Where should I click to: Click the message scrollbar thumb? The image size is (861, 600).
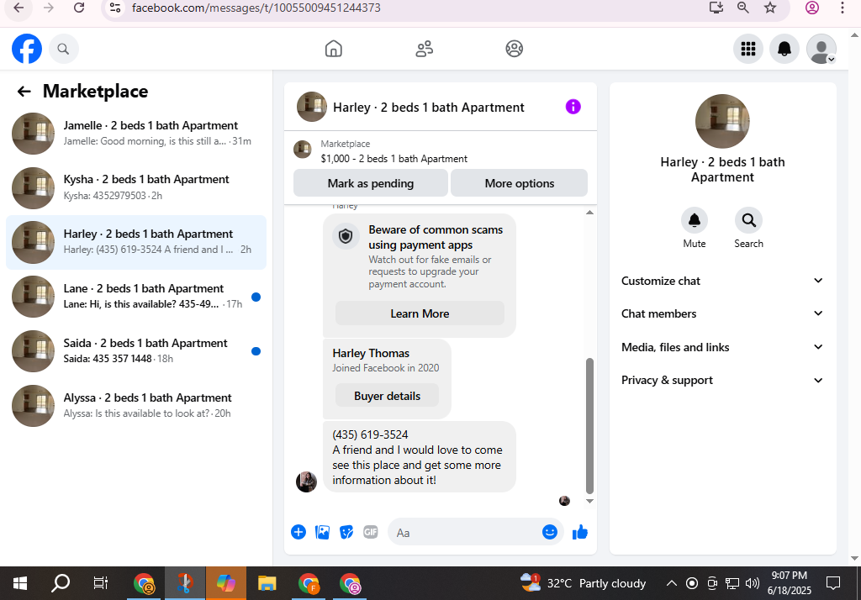589,426
